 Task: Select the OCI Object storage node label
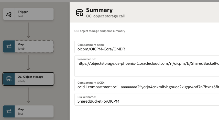30,77
